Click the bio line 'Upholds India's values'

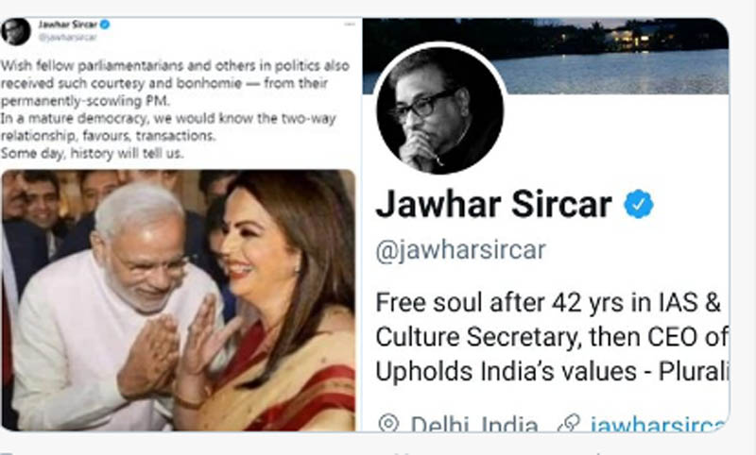552,371
